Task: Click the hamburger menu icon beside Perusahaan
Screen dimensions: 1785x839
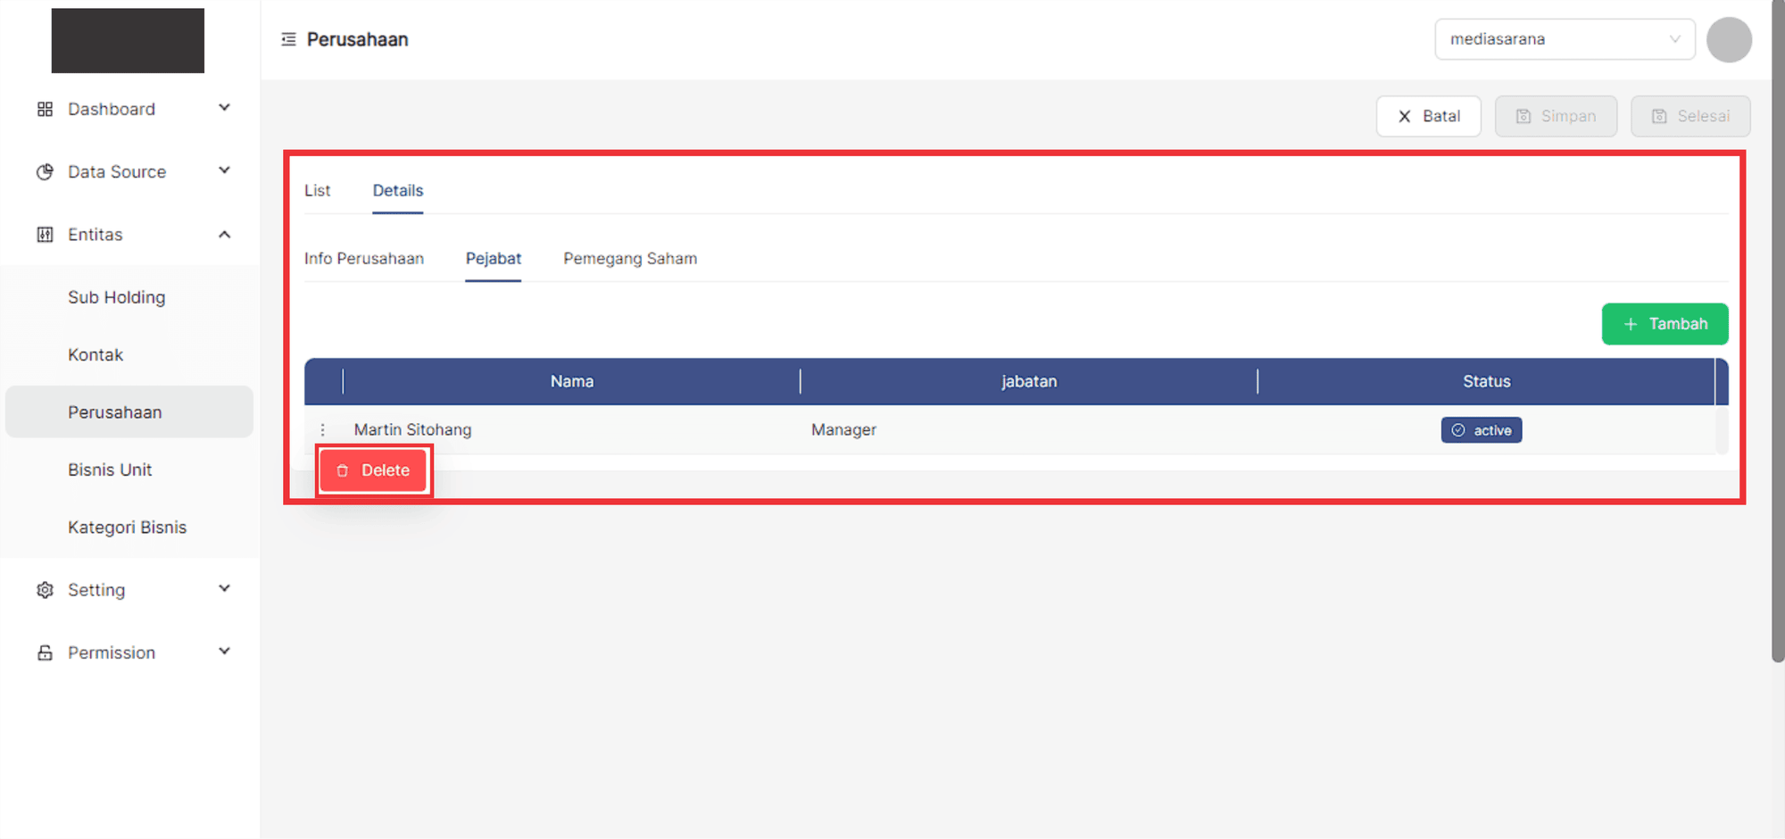Action: click(288, 39)
